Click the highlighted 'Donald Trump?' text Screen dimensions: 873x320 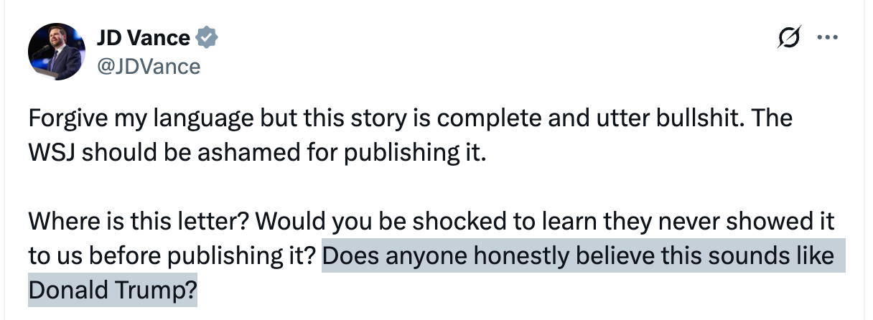pos(112,292)
